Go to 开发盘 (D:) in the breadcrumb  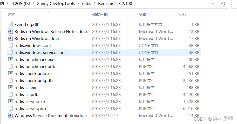[x=21, y=3]
